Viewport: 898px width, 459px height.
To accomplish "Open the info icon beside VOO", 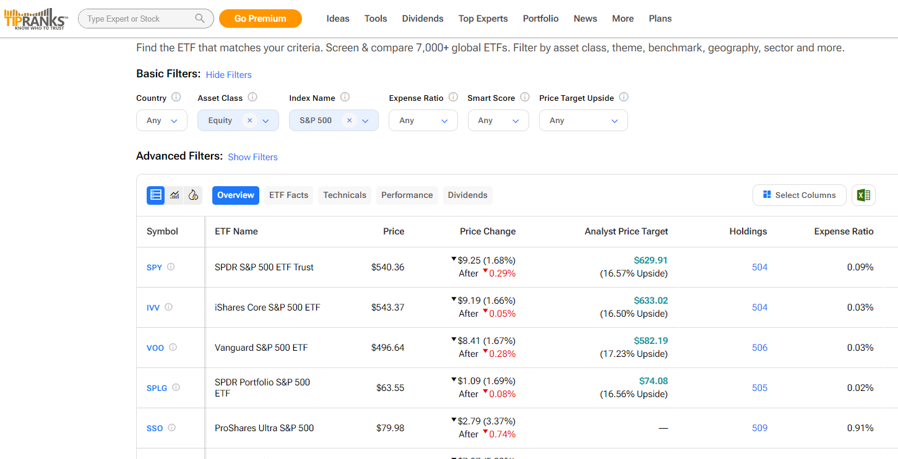I will pos(173,347).
